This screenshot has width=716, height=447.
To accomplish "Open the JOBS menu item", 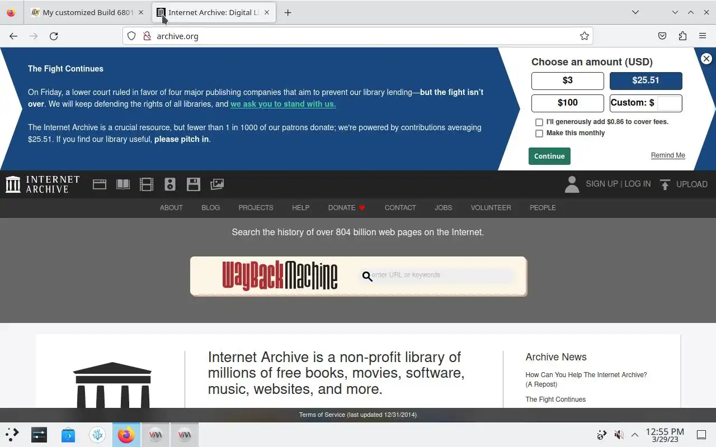I will coord(443,208).
